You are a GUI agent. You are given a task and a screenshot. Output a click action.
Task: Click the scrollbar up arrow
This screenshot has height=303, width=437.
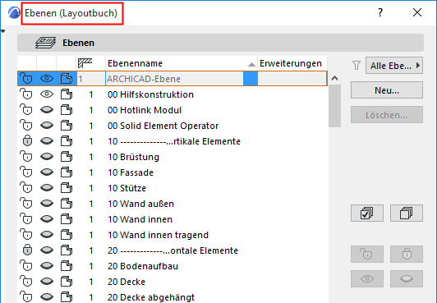334,78
